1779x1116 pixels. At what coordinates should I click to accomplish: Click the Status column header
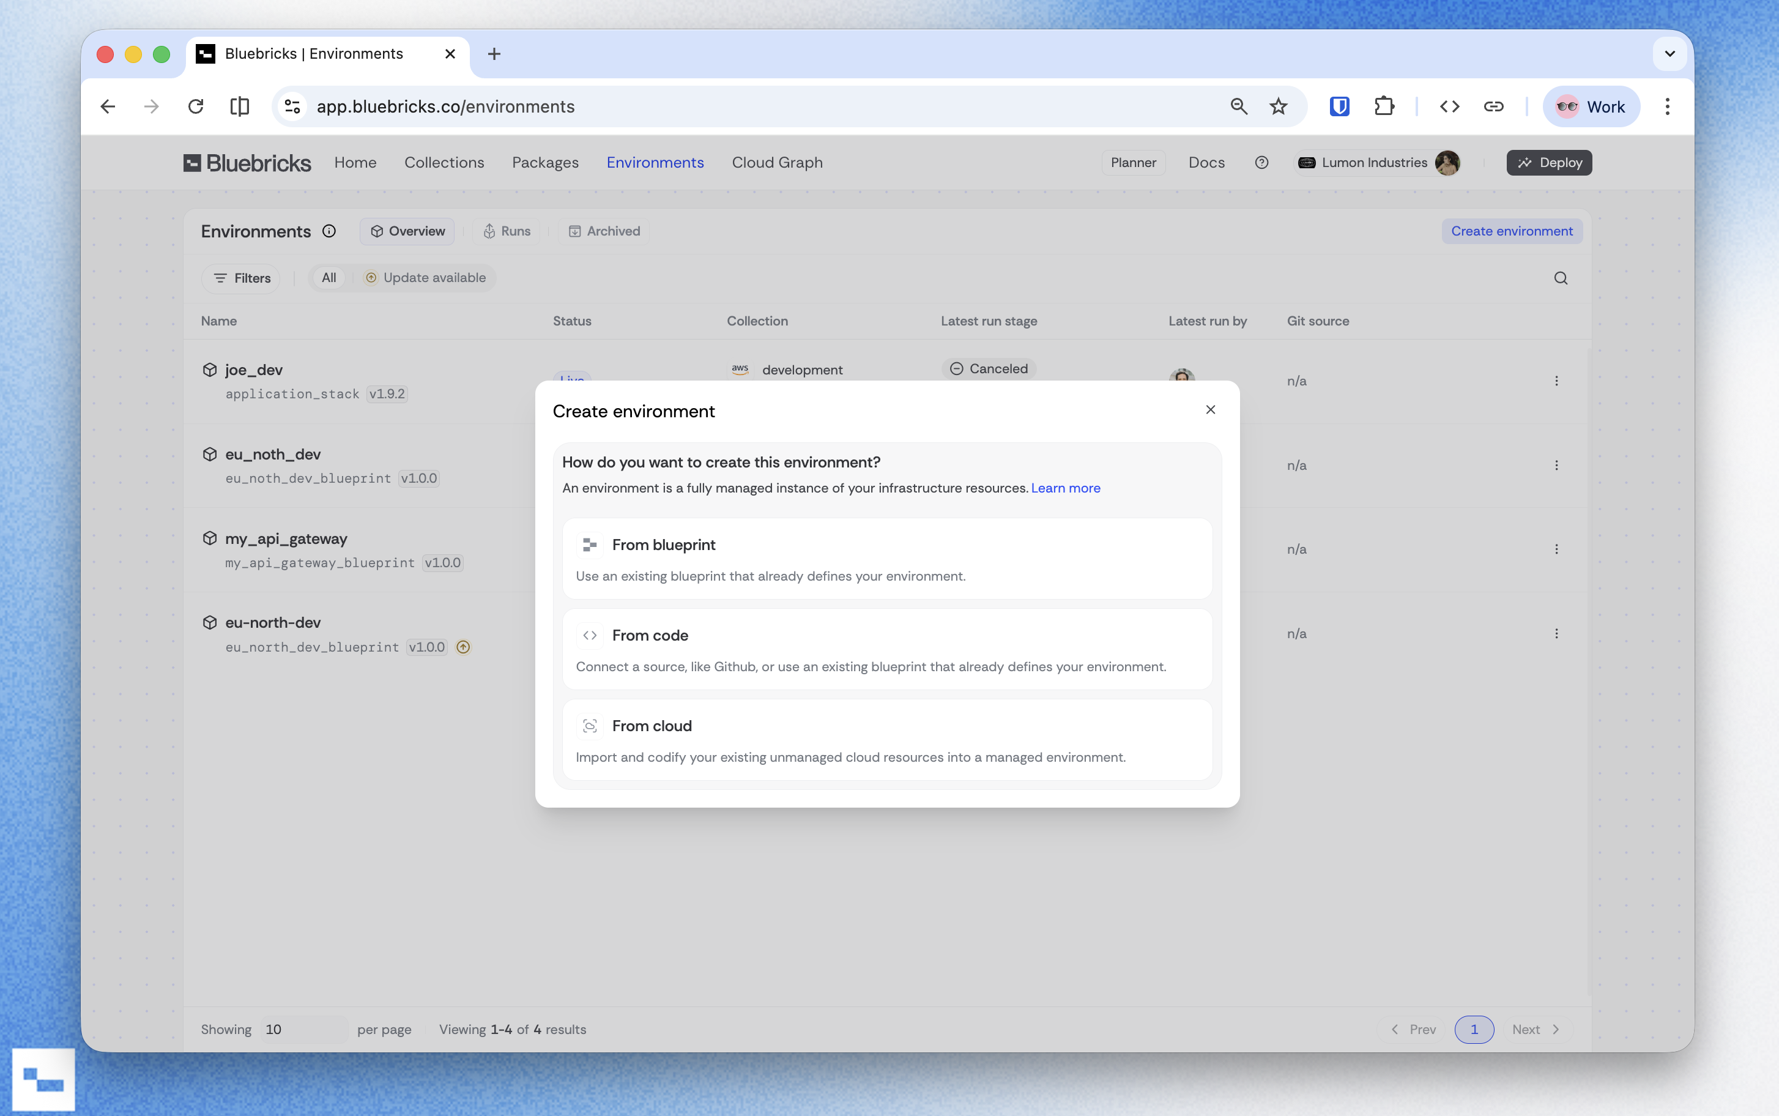[572, 321]
